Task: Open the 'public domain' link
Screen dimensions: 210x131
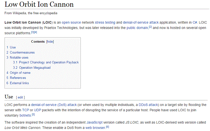Action: tap(137, 28)
